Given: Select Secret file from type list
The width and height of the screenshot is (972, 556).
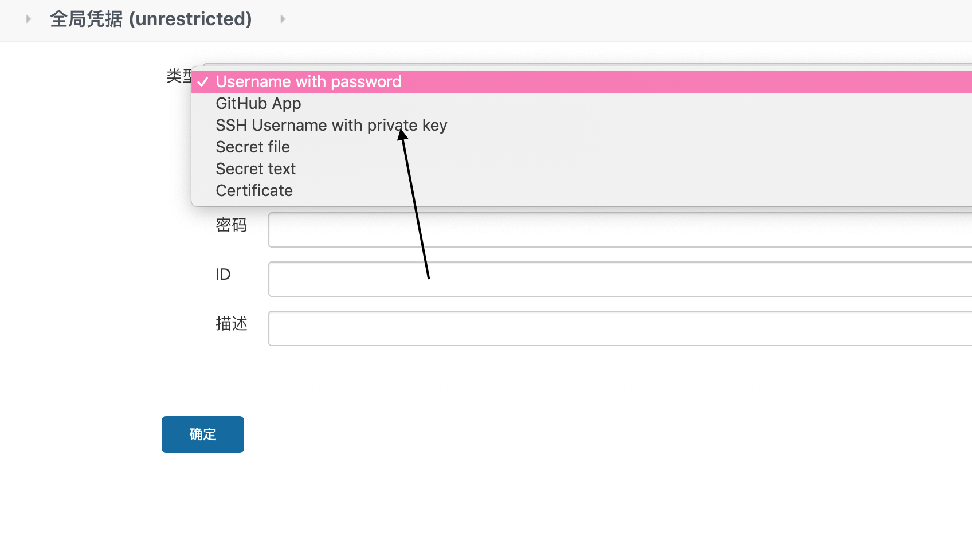Looking at the screenshot, I should (x=253, y=147).
